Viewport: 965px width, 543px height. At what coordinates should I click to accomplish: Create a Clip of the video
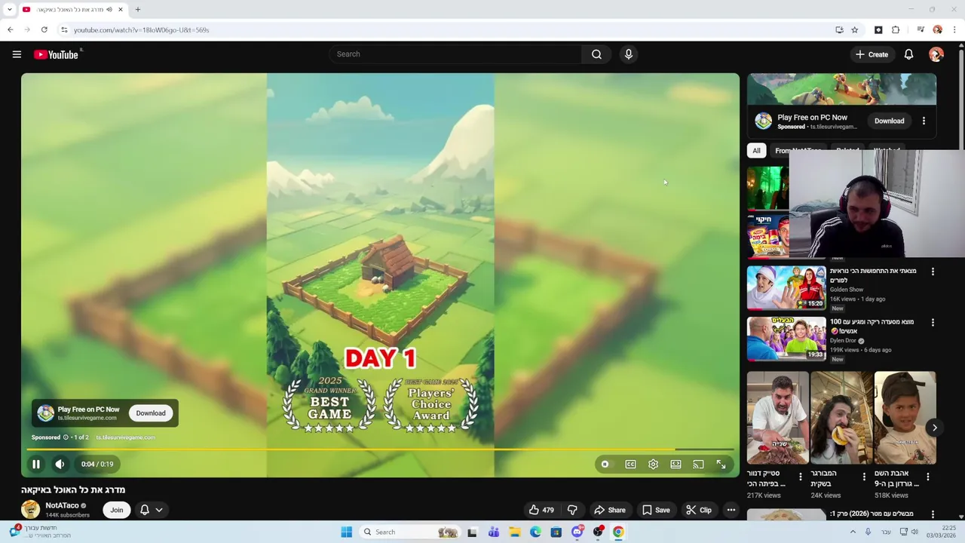tap(699, 510)
